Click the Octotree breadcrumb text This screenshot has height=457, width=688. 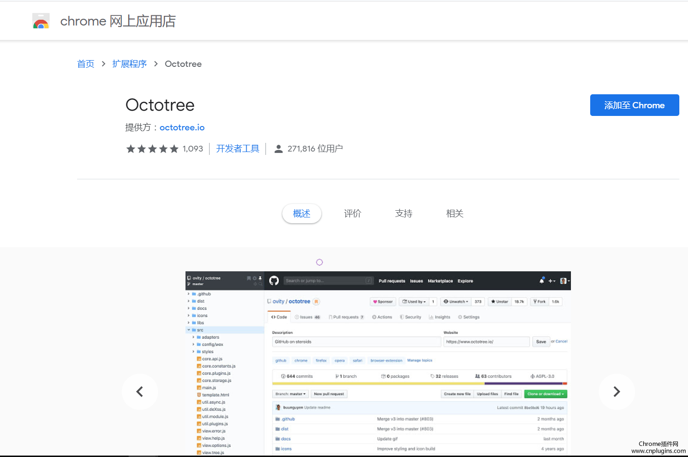click(183, 64)
